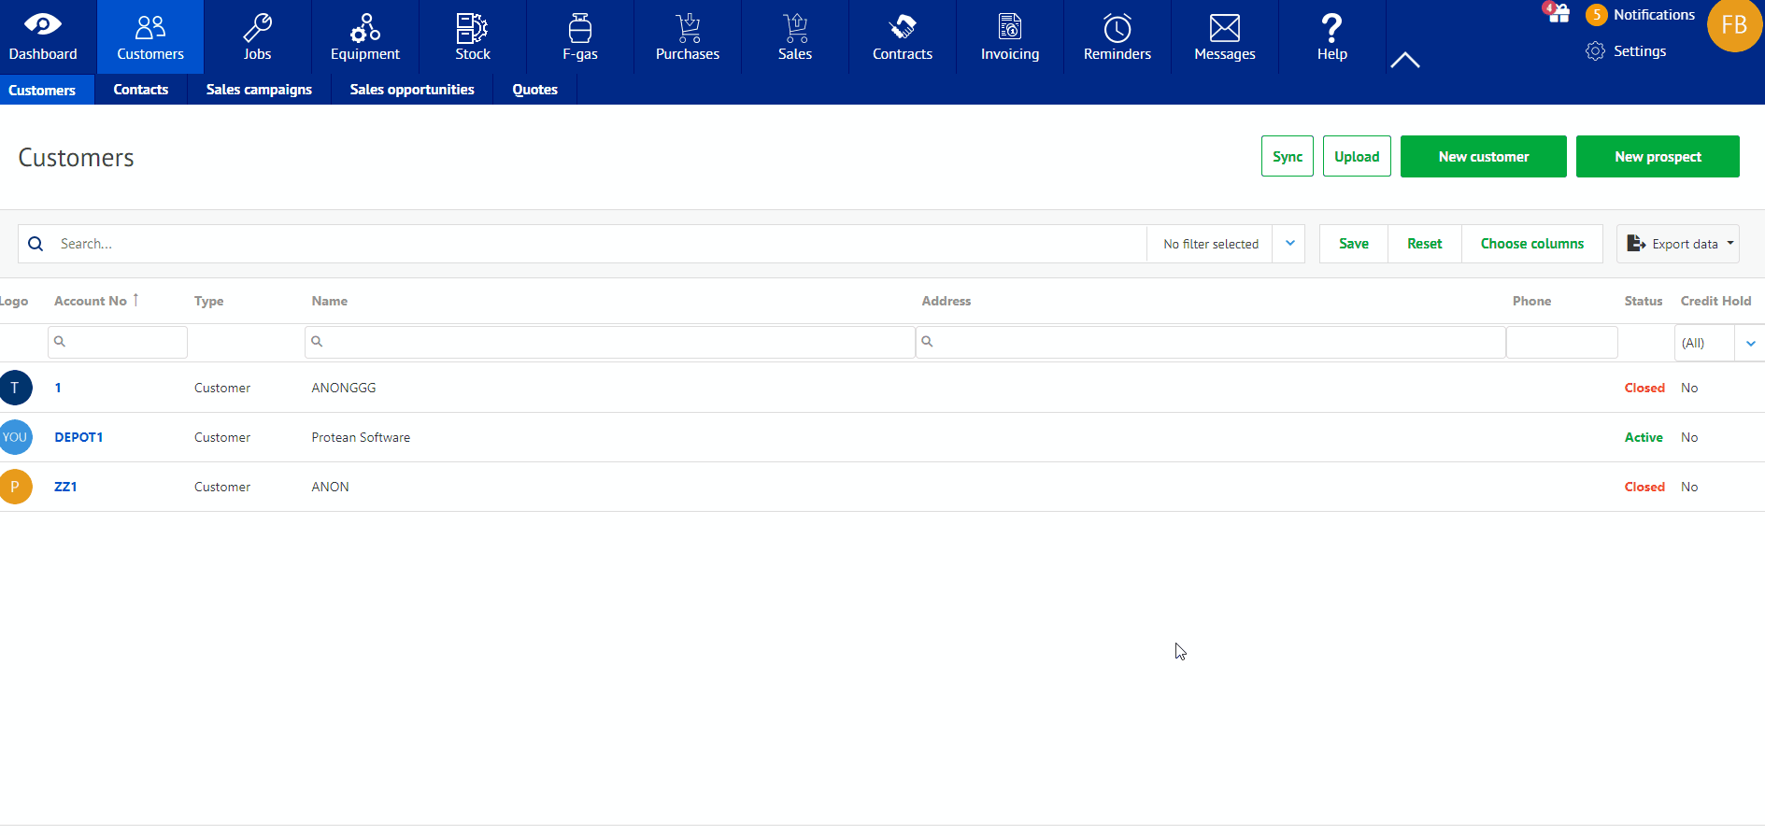Open the Dashboard eye icon
Viewport: 1765px width, 835px height.
(43, 26)
